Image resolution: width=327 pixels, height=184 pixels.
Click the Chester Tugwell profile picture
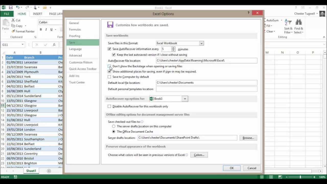(x=322, y=14)
